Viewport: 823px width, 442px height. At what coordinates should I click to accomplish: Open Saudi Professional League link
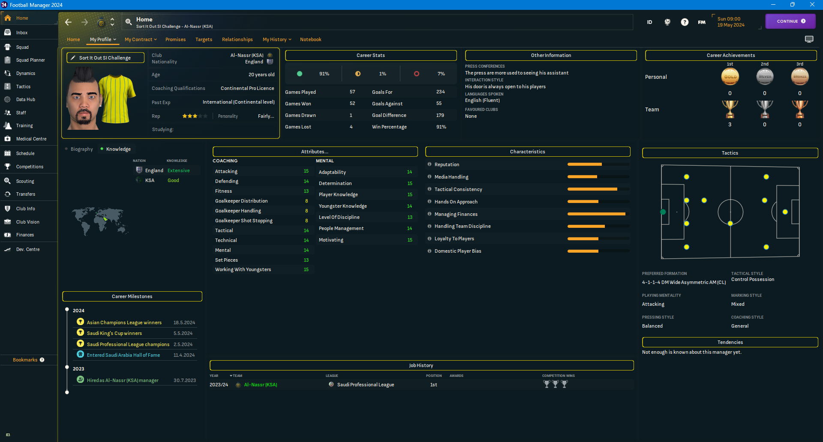coord(366,385)
